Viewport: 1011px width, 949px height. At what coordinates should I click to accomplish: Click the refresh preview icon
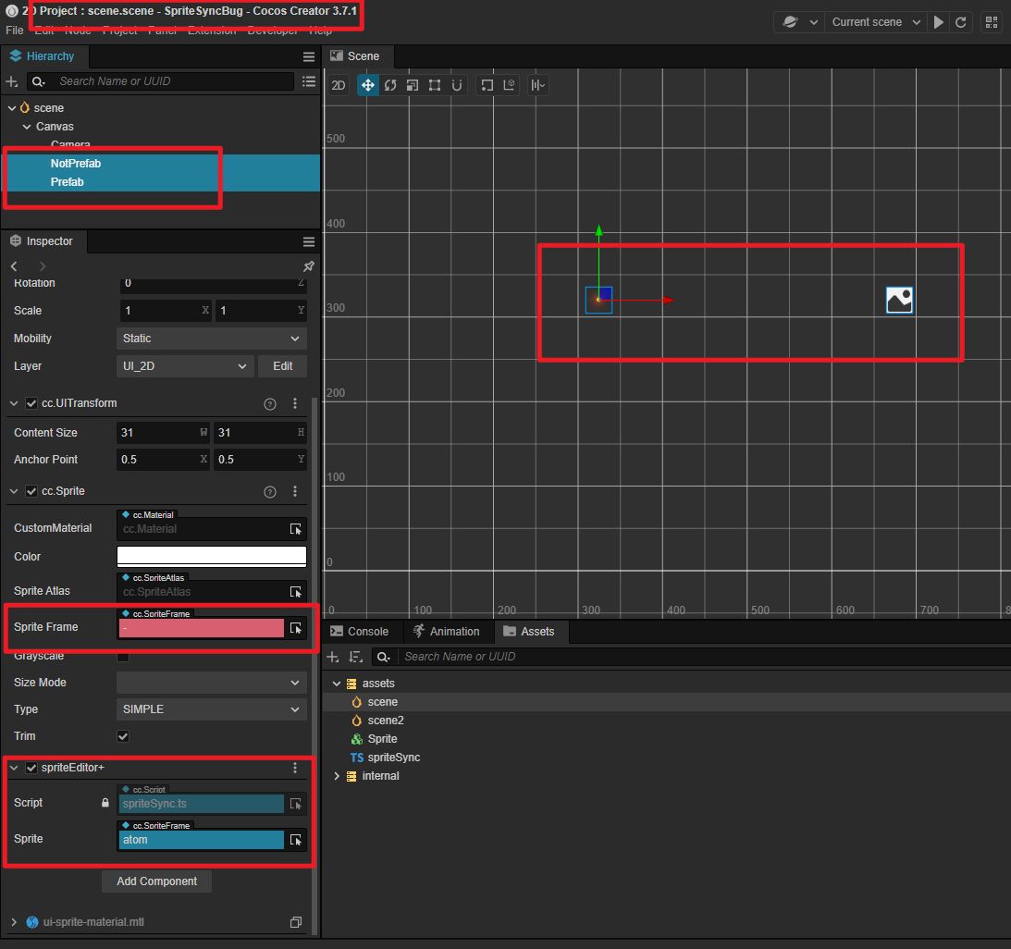click(961, 22)
